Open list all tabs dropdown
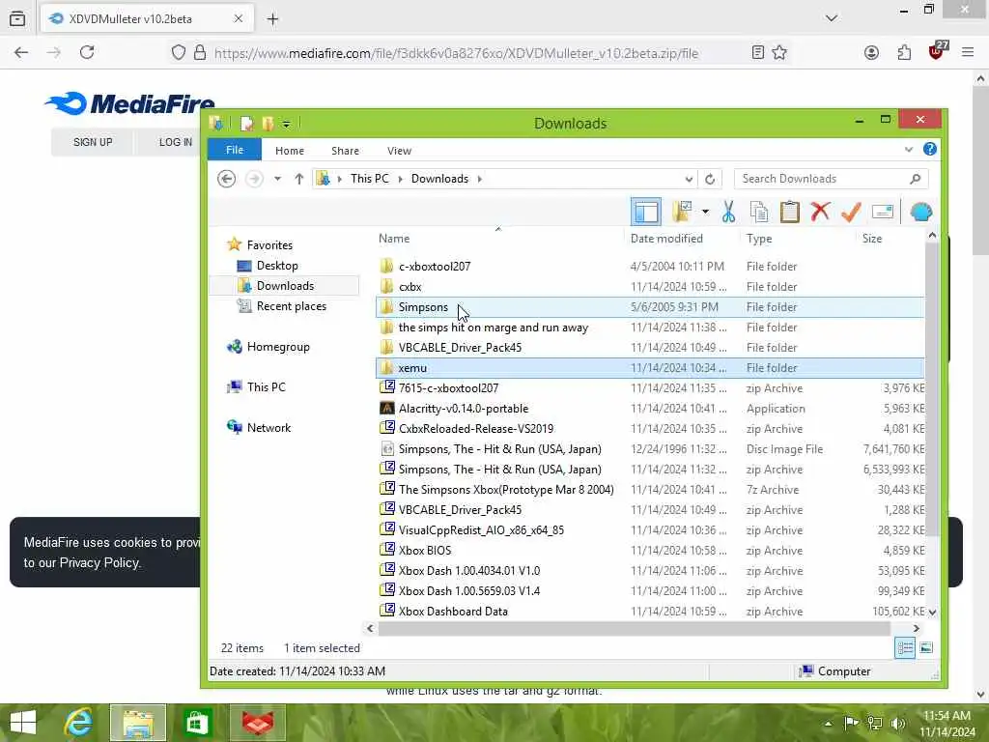 point(832,18)
